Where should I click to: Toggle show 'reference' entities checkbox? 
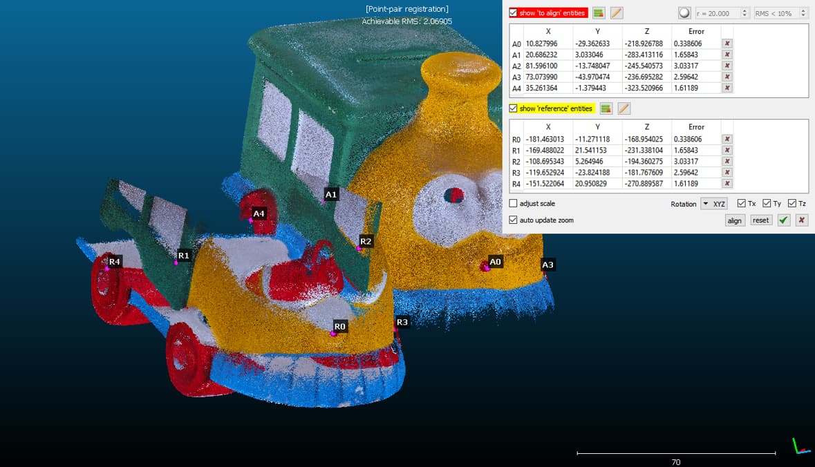(513, 108)
